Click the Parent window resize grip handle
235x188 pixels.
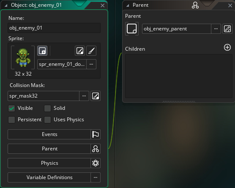[x=179, y=101]
